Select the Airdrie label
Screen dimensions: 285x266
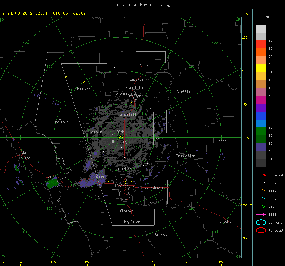125,169
